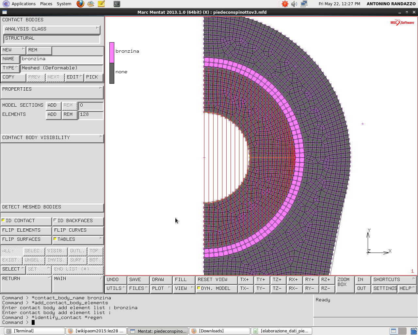Toggle ID CONTACT option
Image resolution: width=418 pixels, height=335 pixels.
click(x=26, y=221)
